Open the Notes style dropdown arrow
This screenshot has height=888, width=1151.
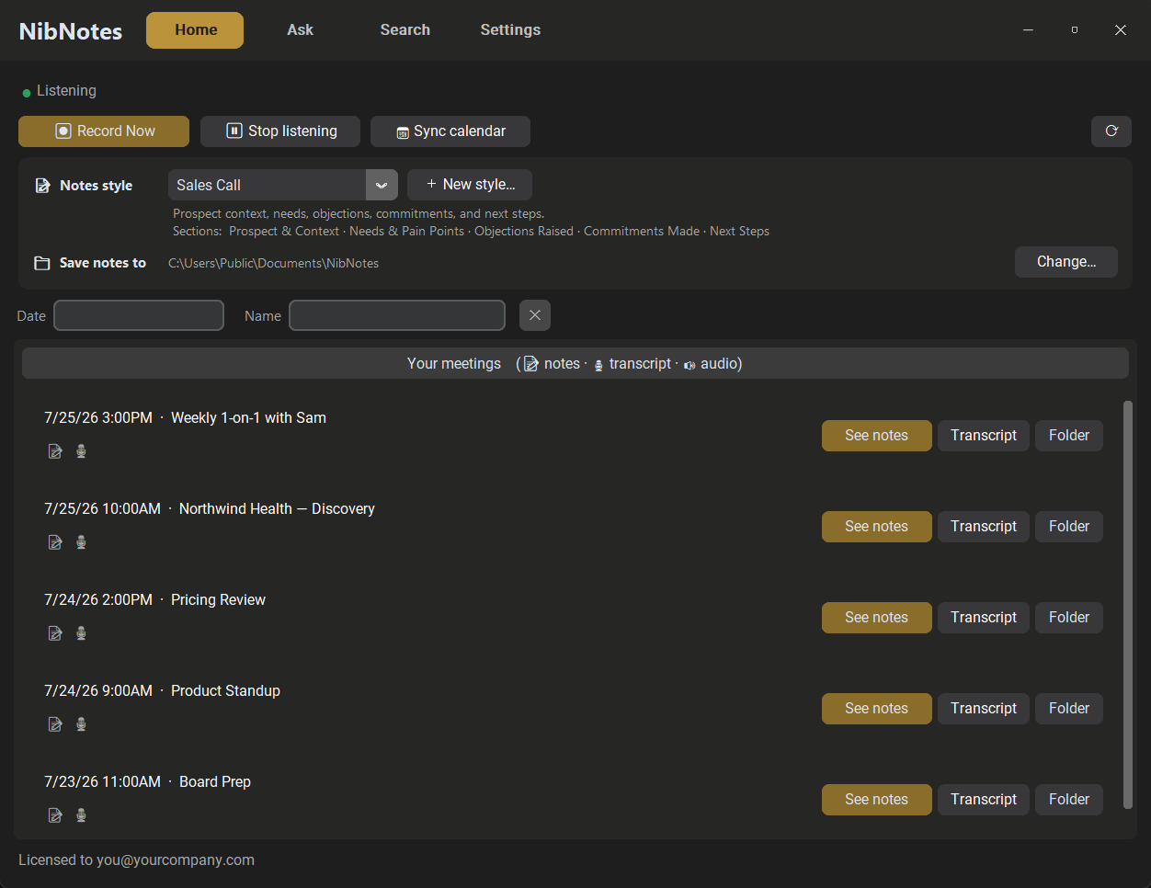[382, 185]
